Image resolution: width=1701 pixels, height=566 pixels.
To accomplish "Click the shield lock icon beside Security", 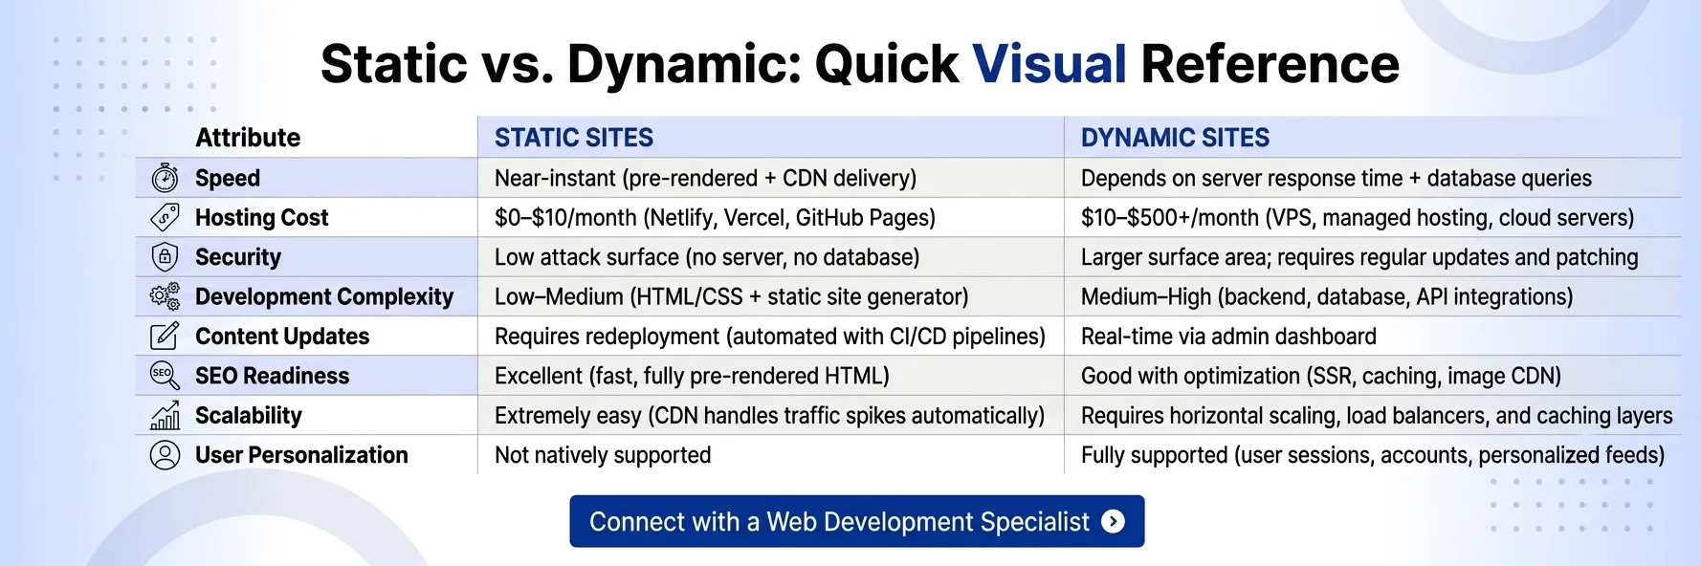I will (x=165, y=257).
